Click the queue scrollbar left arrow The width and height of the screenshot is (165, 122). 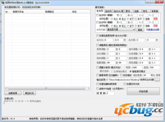6,88
